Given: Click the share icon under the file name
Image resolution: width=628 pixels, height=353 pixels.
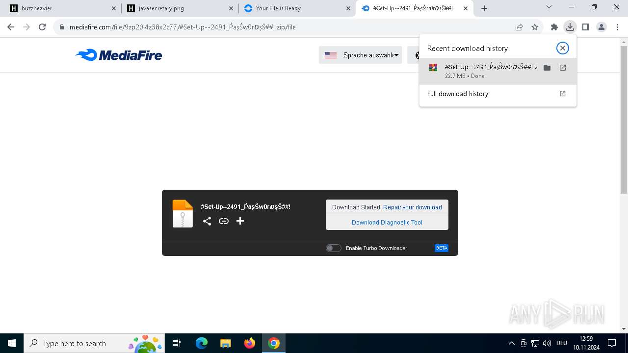Looking at the screenshot, I should coord(207,221).
